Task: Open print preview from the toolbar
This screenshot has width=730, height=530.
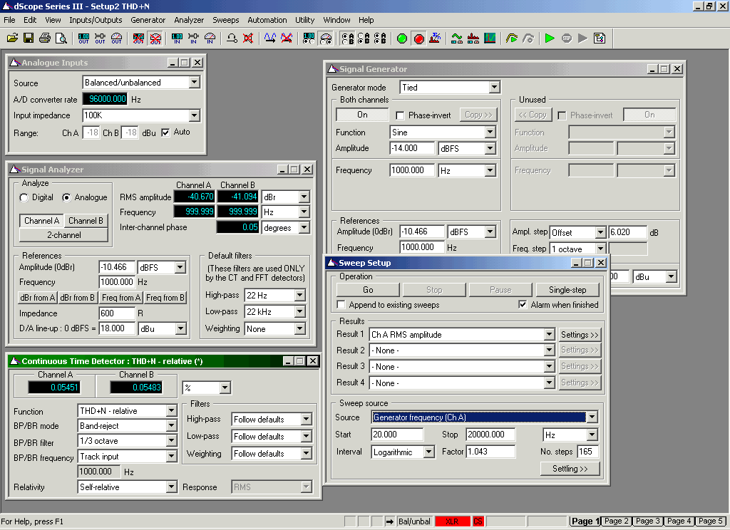Action: tap(61, 38)
